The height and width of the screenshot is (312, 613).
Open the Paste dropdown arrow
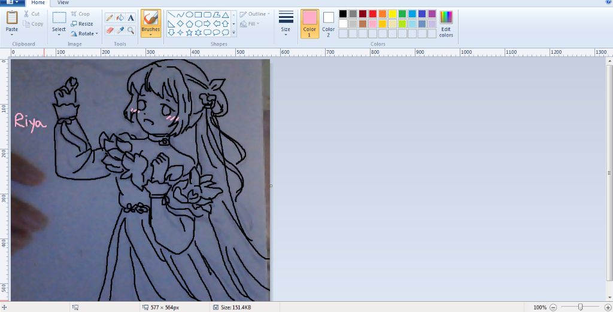point(12,34)
